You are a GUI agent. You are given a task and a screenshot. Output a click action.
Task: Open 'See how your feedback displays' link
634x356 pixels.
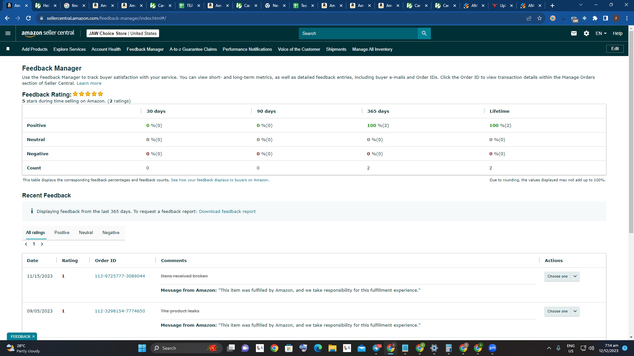point(220,180)
